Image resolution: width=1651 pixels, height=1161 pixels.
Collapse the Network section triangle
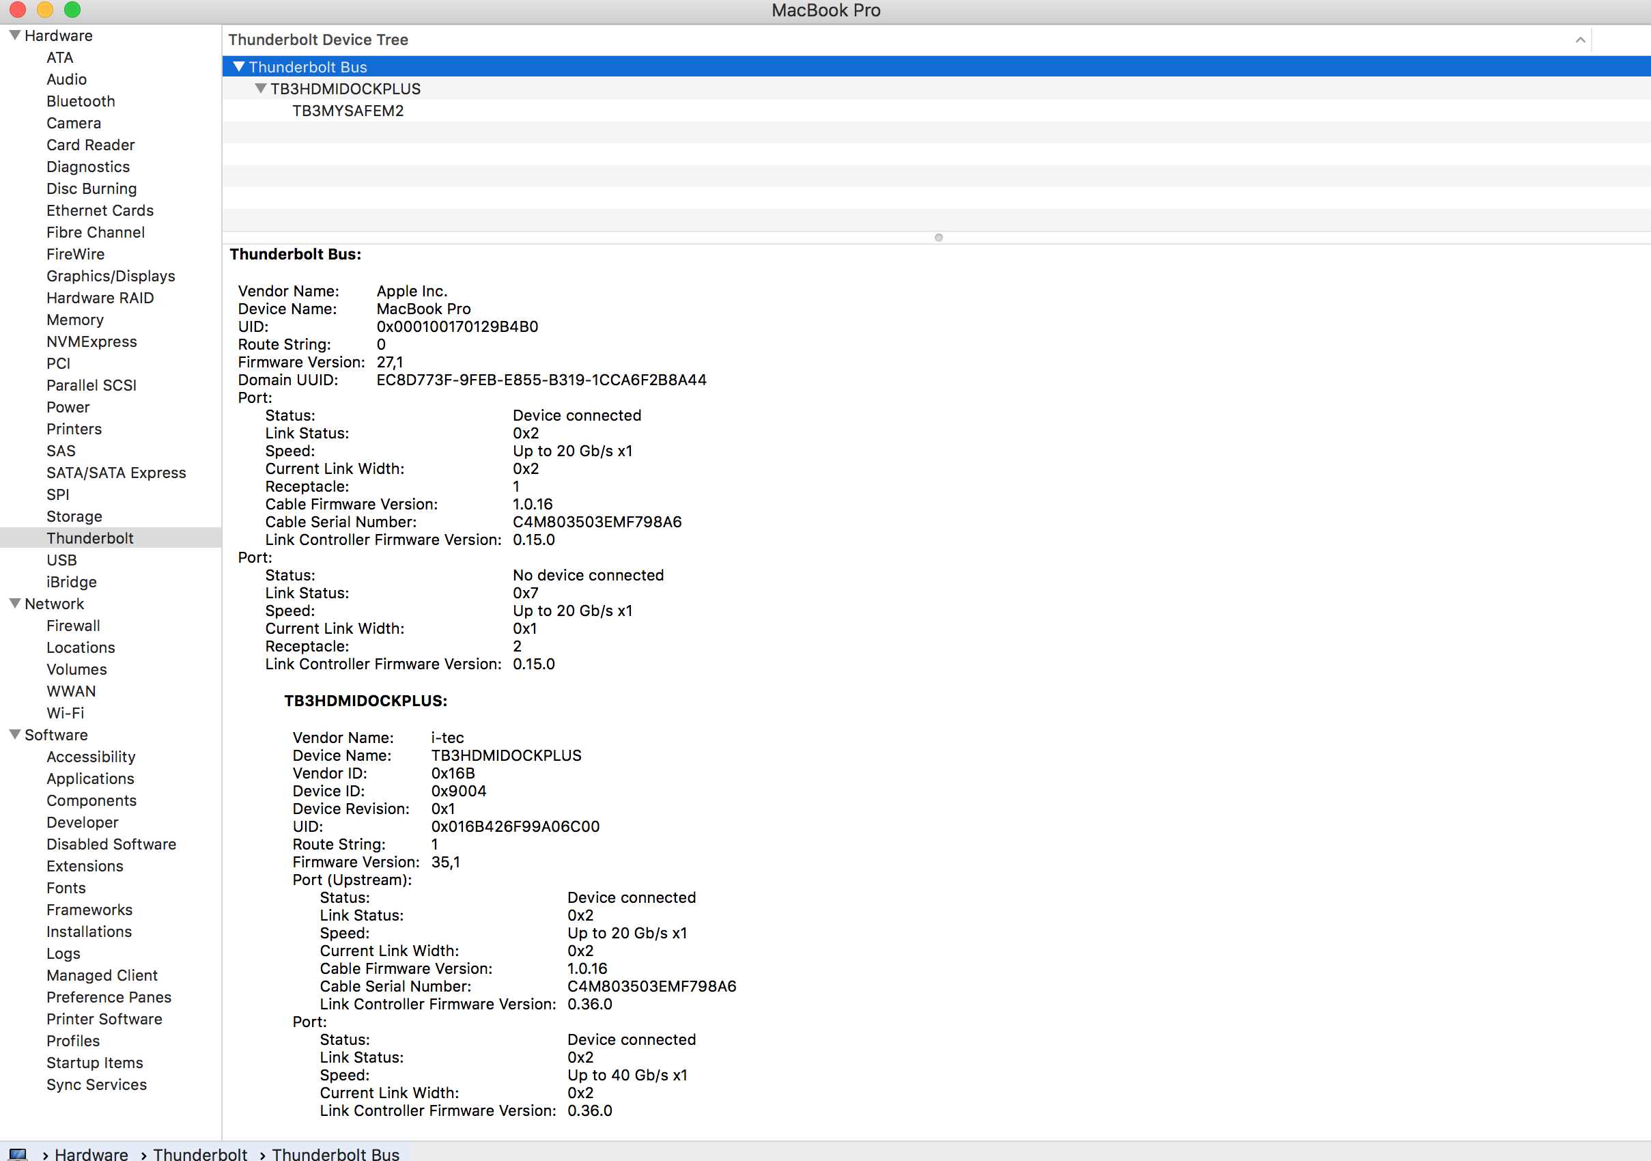[x=14, y=604]
